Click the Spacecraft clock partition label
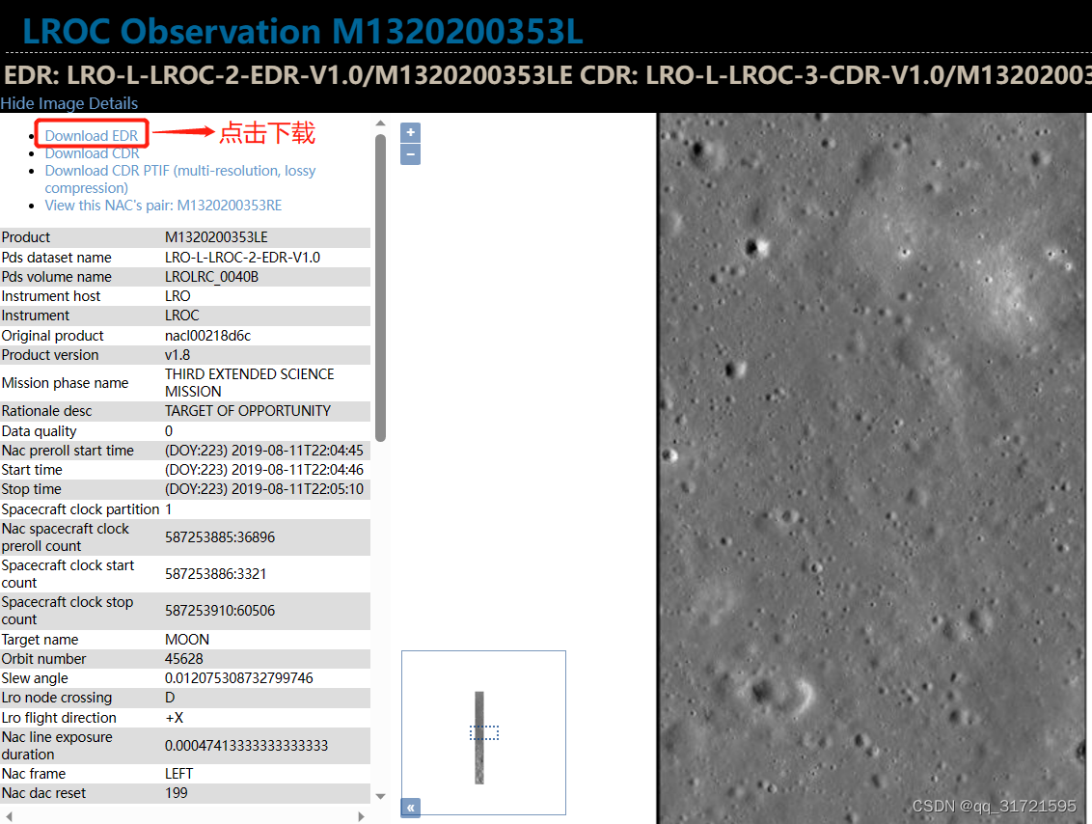This screenshot has height=824, width=1092. point(80,509)
